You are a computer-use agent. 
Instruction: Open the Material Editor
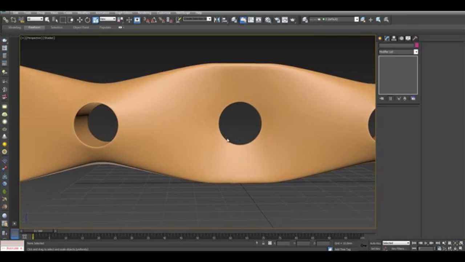click(268, 20)
